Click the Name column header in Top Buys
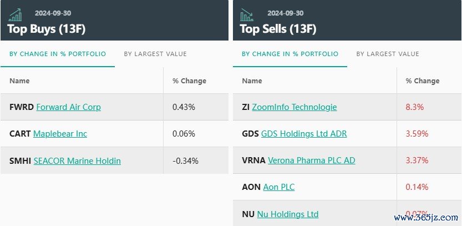This screenshot has width=462, height=226. click(x=19, y=81)
